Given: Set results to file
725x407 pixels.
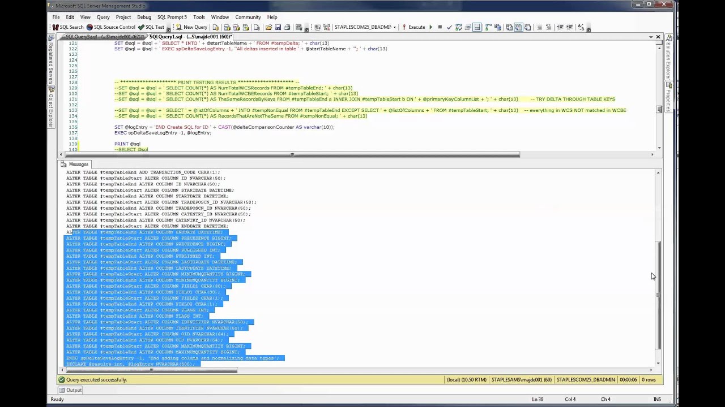Looking at the screenshot, I should 528,27.
